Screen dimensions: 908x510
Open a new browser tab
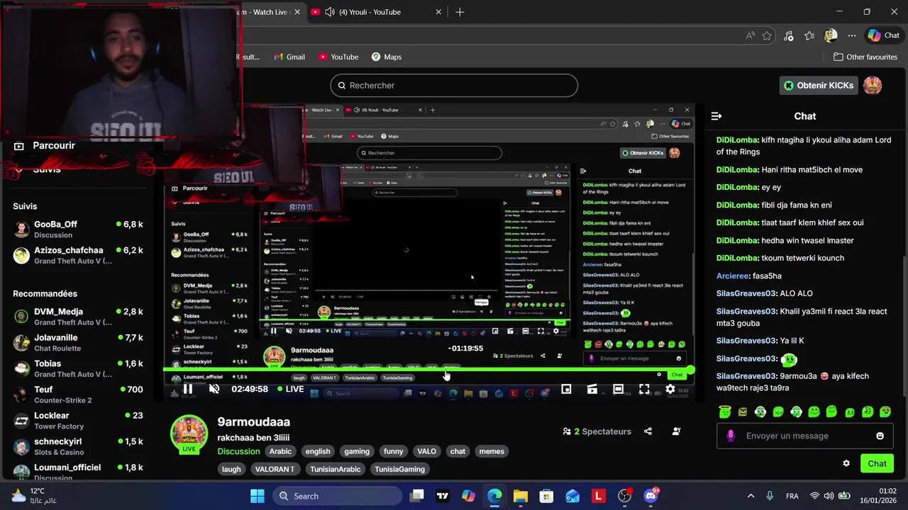click(x=460, y=12)
